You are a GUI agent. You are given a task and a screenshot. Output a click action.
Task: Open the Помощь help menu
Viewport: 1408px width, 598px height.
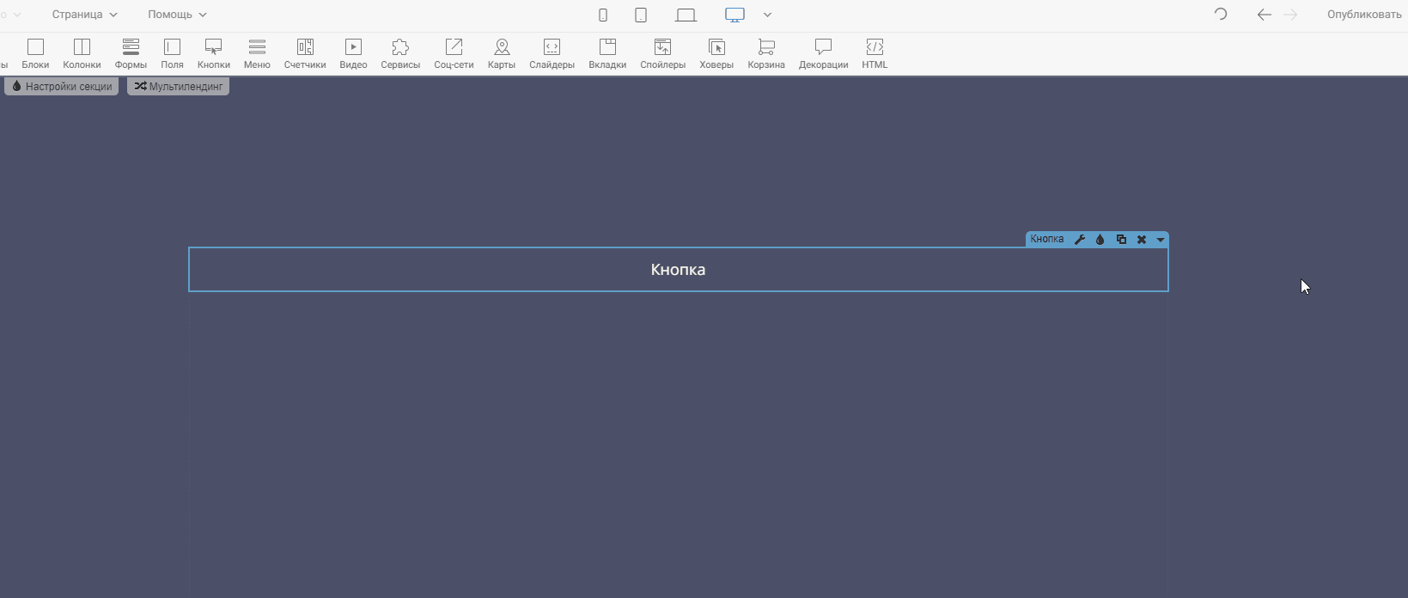tap(177, 15)
